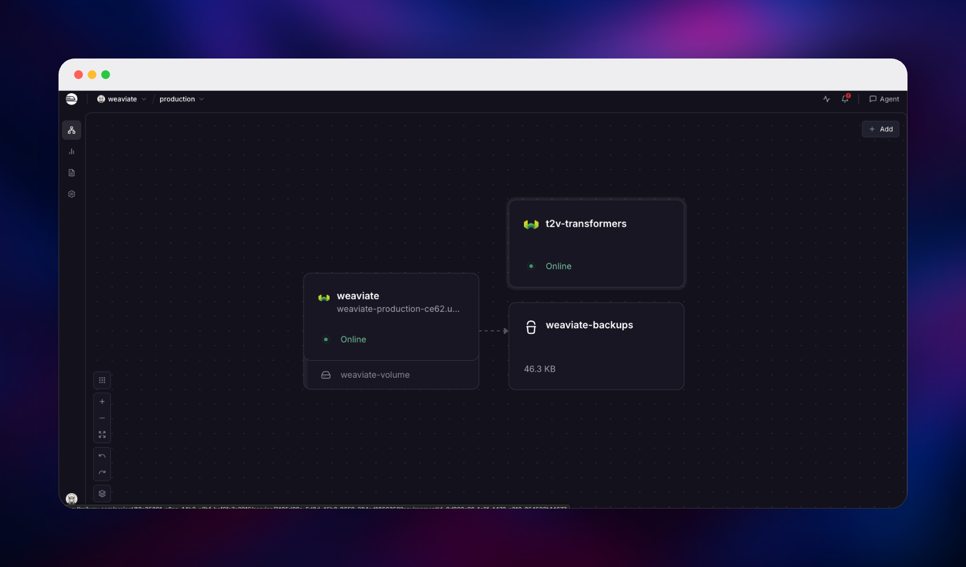Click the weaviate project avatar icon
The height and width of the screenshot is (567, 966).
coord(101,99)
